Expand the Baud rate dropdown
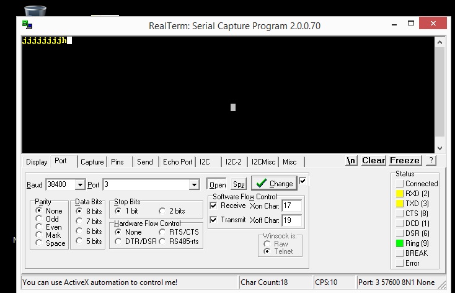The width and height of the screenshot is (455, 293). [x=79, y=184]
